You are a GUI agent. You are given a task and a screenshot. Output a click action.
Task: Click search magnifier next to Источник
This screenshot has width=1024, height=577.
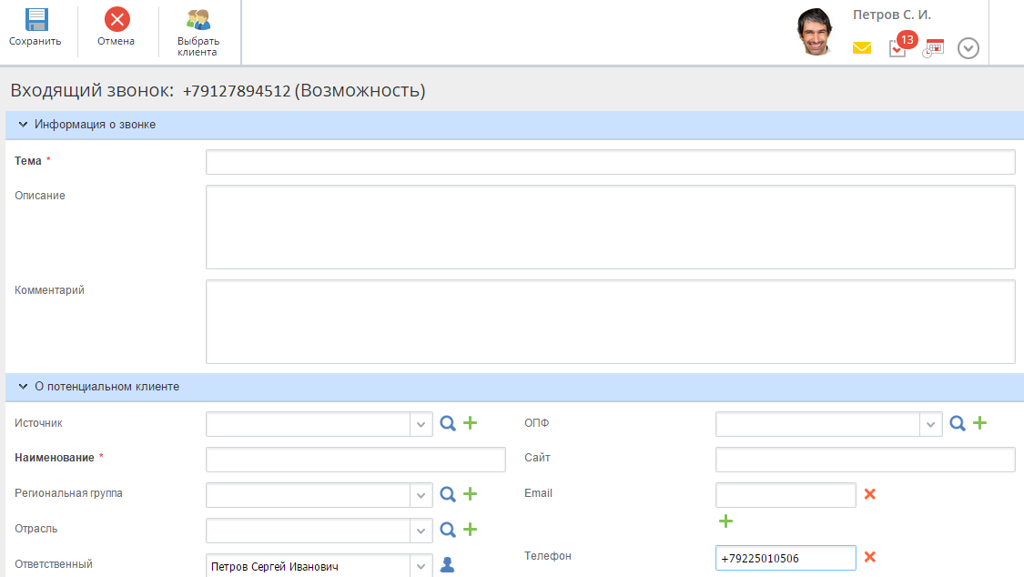448,423
